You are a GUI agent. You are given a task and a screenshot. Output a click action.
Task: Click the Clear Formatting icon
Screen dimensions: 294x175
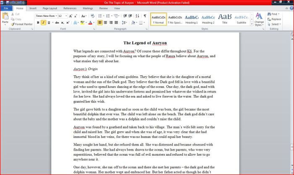(x=92, y=16)
